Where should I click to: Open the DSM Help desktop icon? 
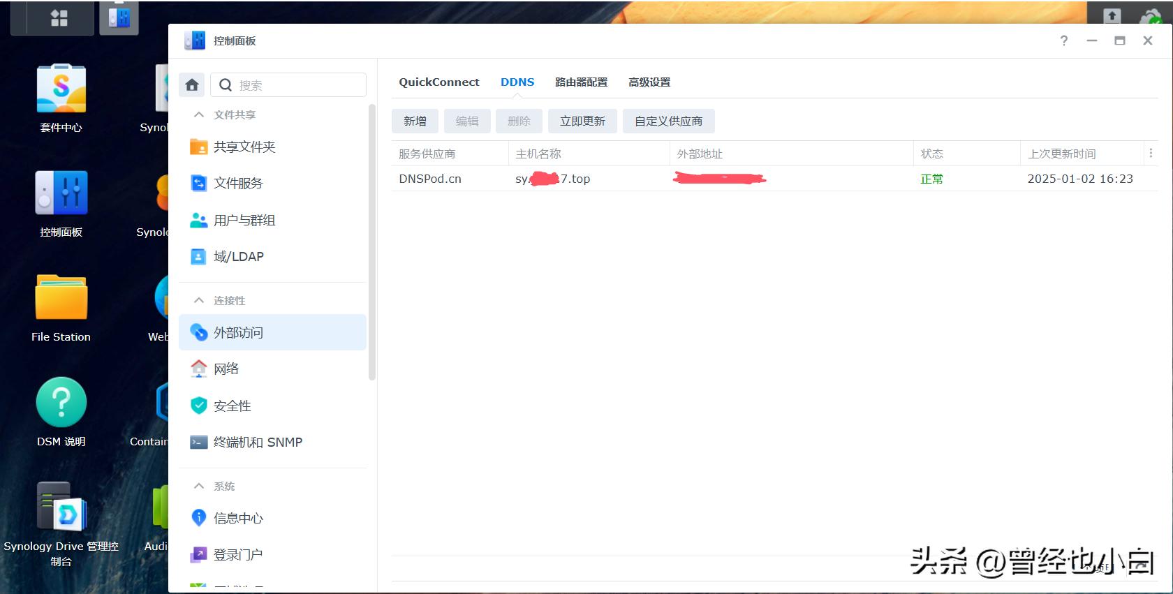pyautogui.click(x=61, y=403)
